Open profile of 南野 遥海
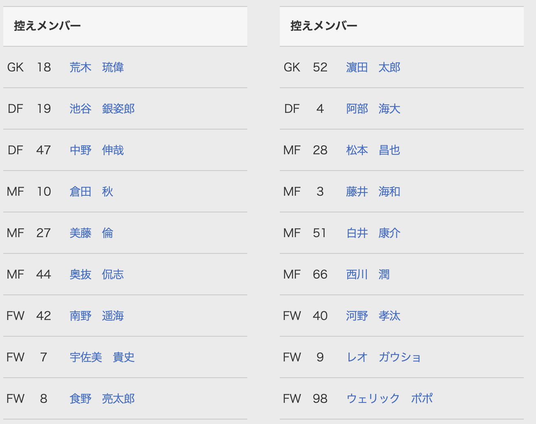Viewport: 536px width, 424px height. click(97, 316)
